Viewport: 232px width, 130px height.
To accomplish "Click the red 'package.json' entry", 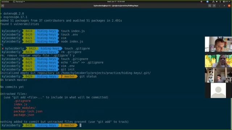I will point(24,115).
